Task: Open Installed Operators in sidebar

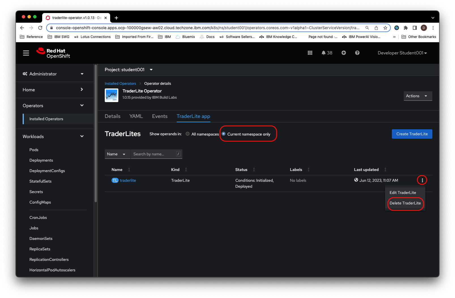Action: (x=58, y=119)
